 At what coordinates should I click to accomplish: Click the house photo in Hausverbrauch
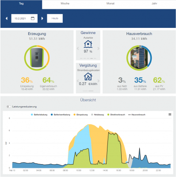click(139, 58)
